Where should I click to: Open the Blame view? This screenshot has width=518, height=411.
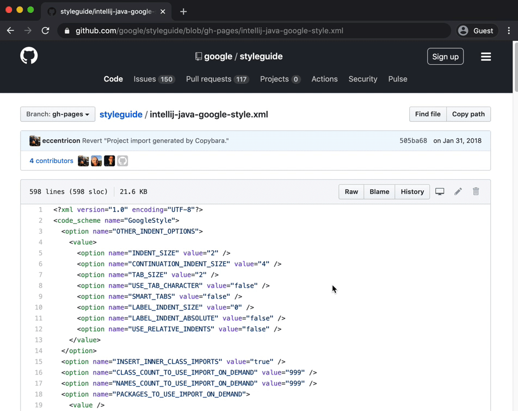379,191
